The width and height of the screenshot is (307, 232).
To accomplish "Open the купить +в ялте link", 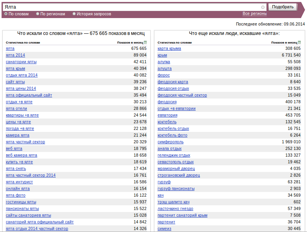I will click(x=19, y=162).
